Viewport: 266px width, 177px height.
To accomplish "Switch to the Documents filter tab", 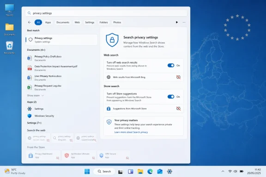I will (63, 23).
